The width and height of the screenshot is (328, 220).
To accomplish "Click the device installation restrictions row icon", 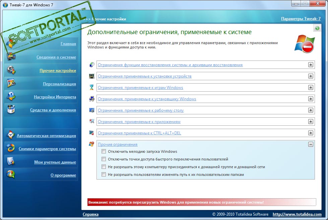I will (91, 76).
